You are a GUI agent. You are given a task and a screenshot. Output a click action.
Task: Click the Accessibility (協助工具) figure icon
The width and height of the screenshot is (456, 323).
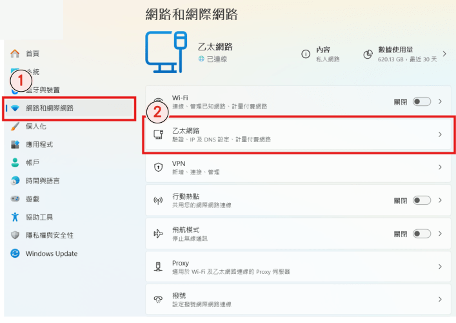15,217
